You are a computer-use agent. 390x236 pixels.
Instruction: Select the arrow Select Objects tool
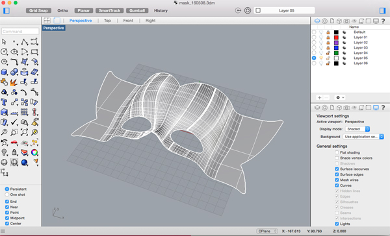[4, 41]
